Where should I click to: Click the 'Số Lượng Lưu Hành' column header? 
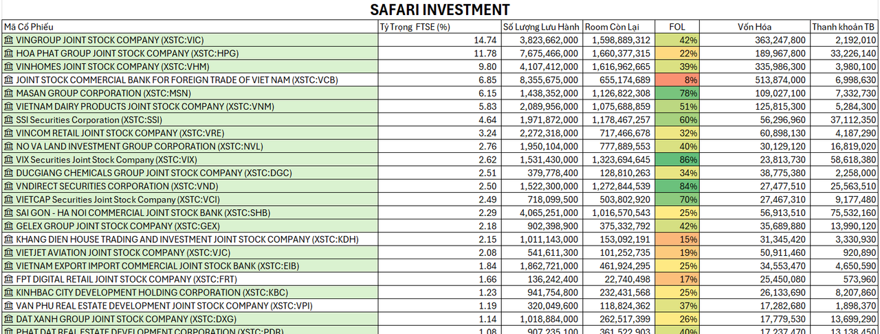(x=542, y=27)
